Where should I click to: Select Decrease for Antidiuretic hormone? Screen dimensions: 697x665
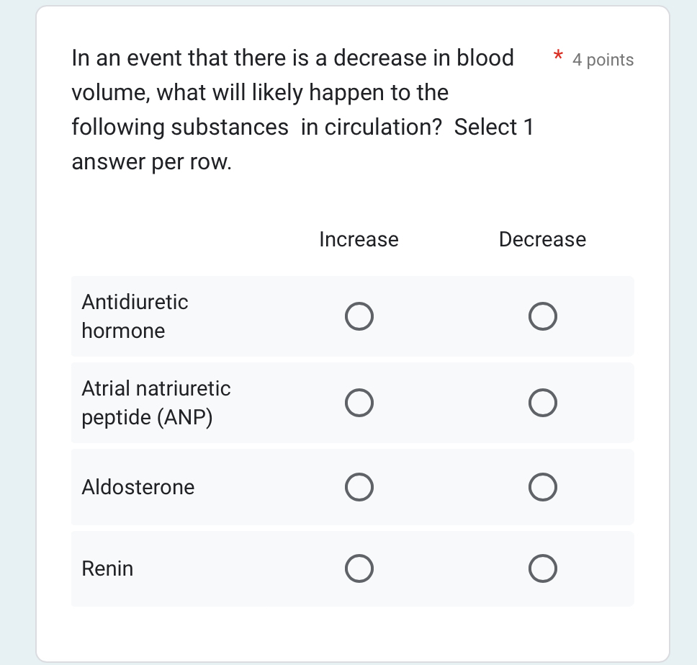coord(543,316)
